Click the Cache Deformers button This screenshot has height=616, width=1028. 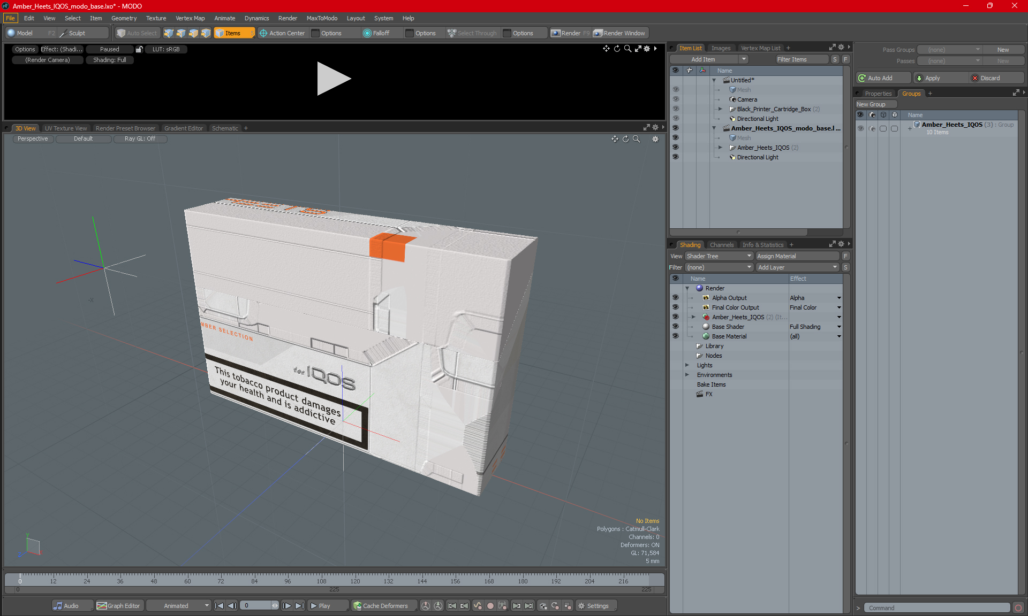pos(384,606)
